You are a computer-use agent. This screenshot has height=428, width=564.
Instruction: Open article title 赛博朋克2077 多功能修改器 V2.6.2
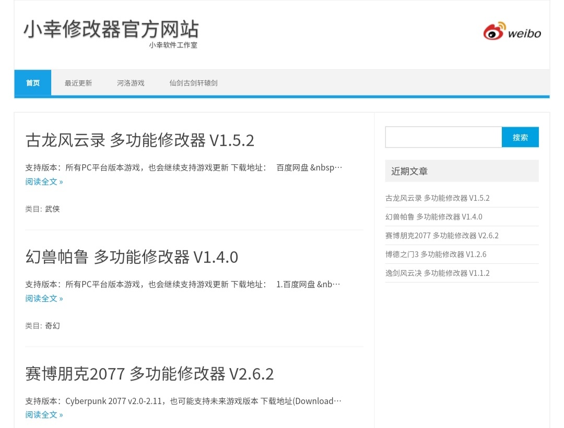point(150,374)
